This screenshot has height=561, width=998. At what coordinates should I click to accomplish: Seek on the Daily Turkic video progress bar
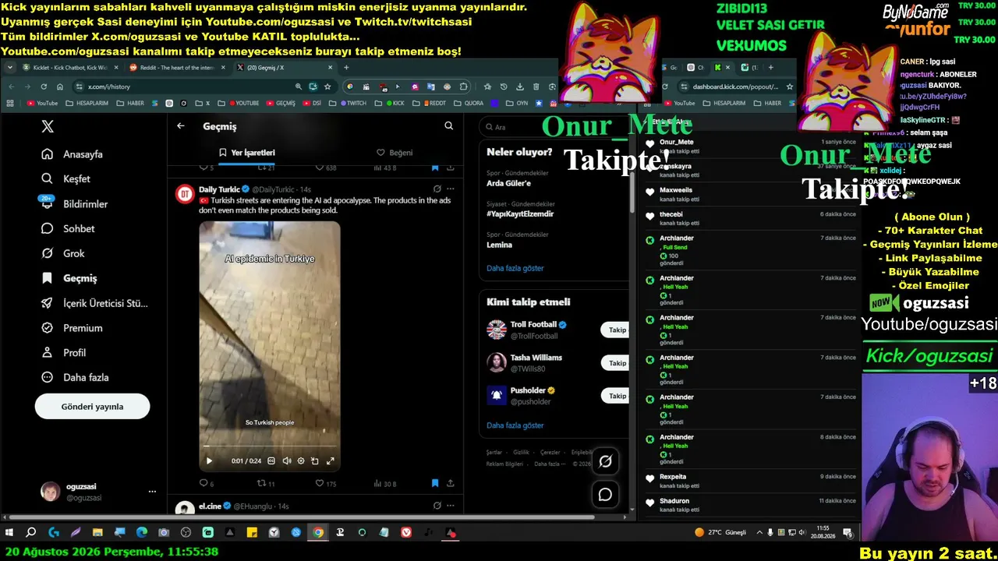tap(270, 446)
